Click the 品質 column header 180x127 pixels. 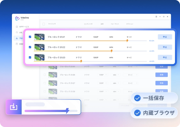point(102,24)
